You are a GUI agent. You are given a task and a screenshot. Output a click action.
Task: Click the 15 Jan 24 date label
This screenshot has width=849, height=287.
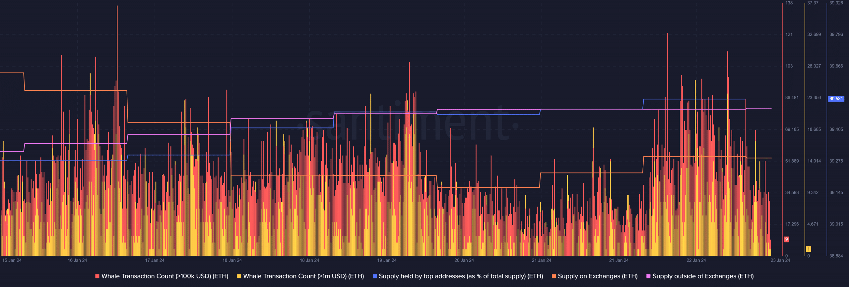12,260
